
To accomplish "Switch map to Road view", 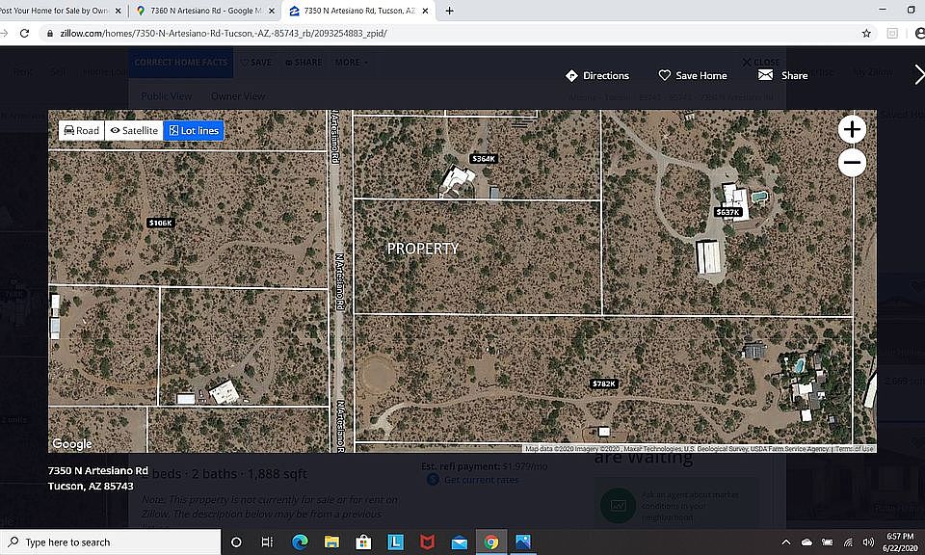I will [80, 130].
